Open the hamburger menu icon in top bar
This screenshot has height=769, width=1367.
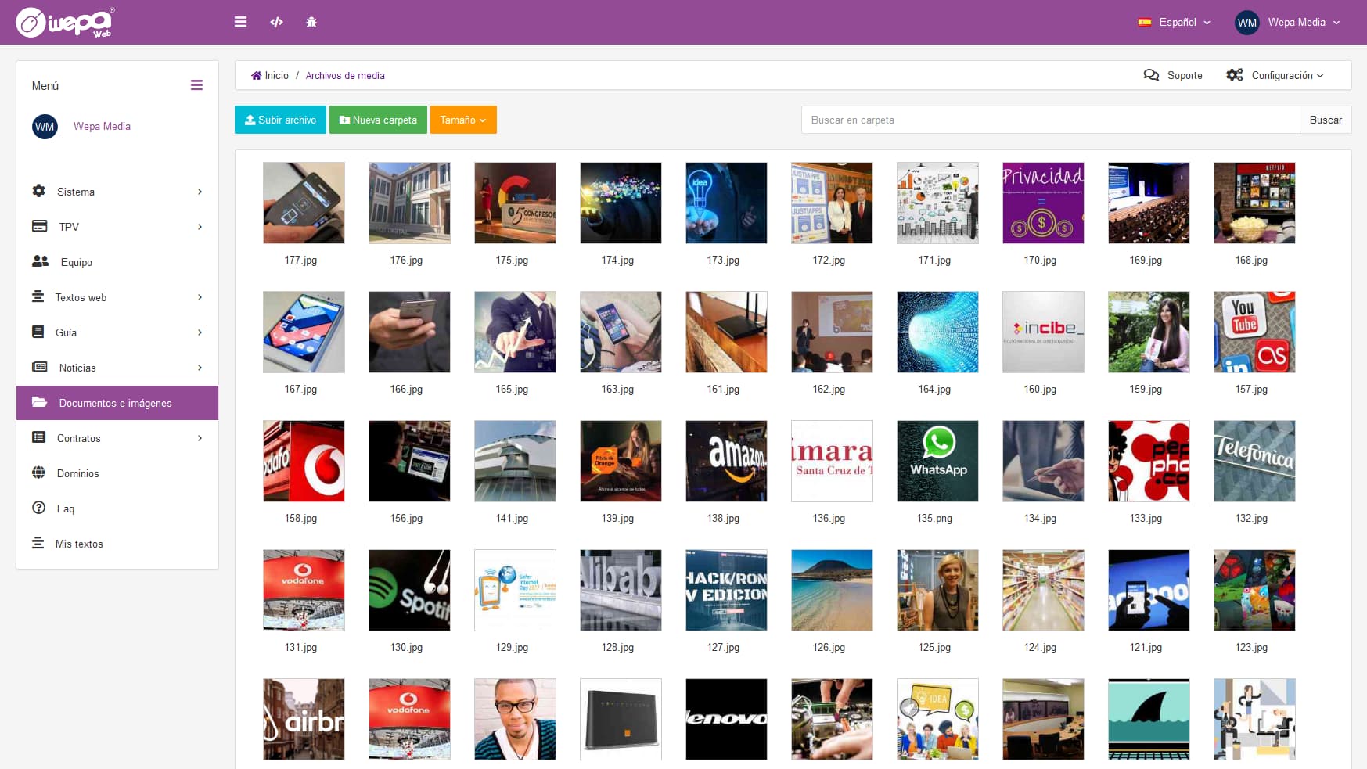coord(240,22)
